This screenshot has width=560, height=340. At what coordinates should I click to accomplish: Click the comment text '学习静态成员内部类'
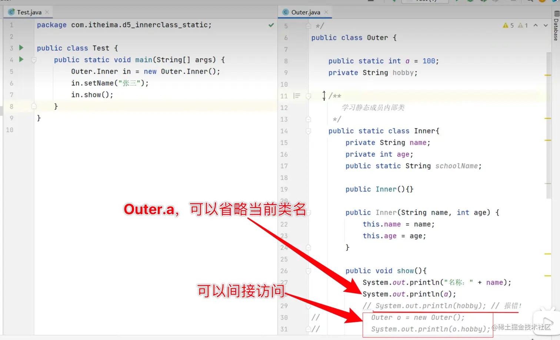pyautogui.click(x=373, y=108)
